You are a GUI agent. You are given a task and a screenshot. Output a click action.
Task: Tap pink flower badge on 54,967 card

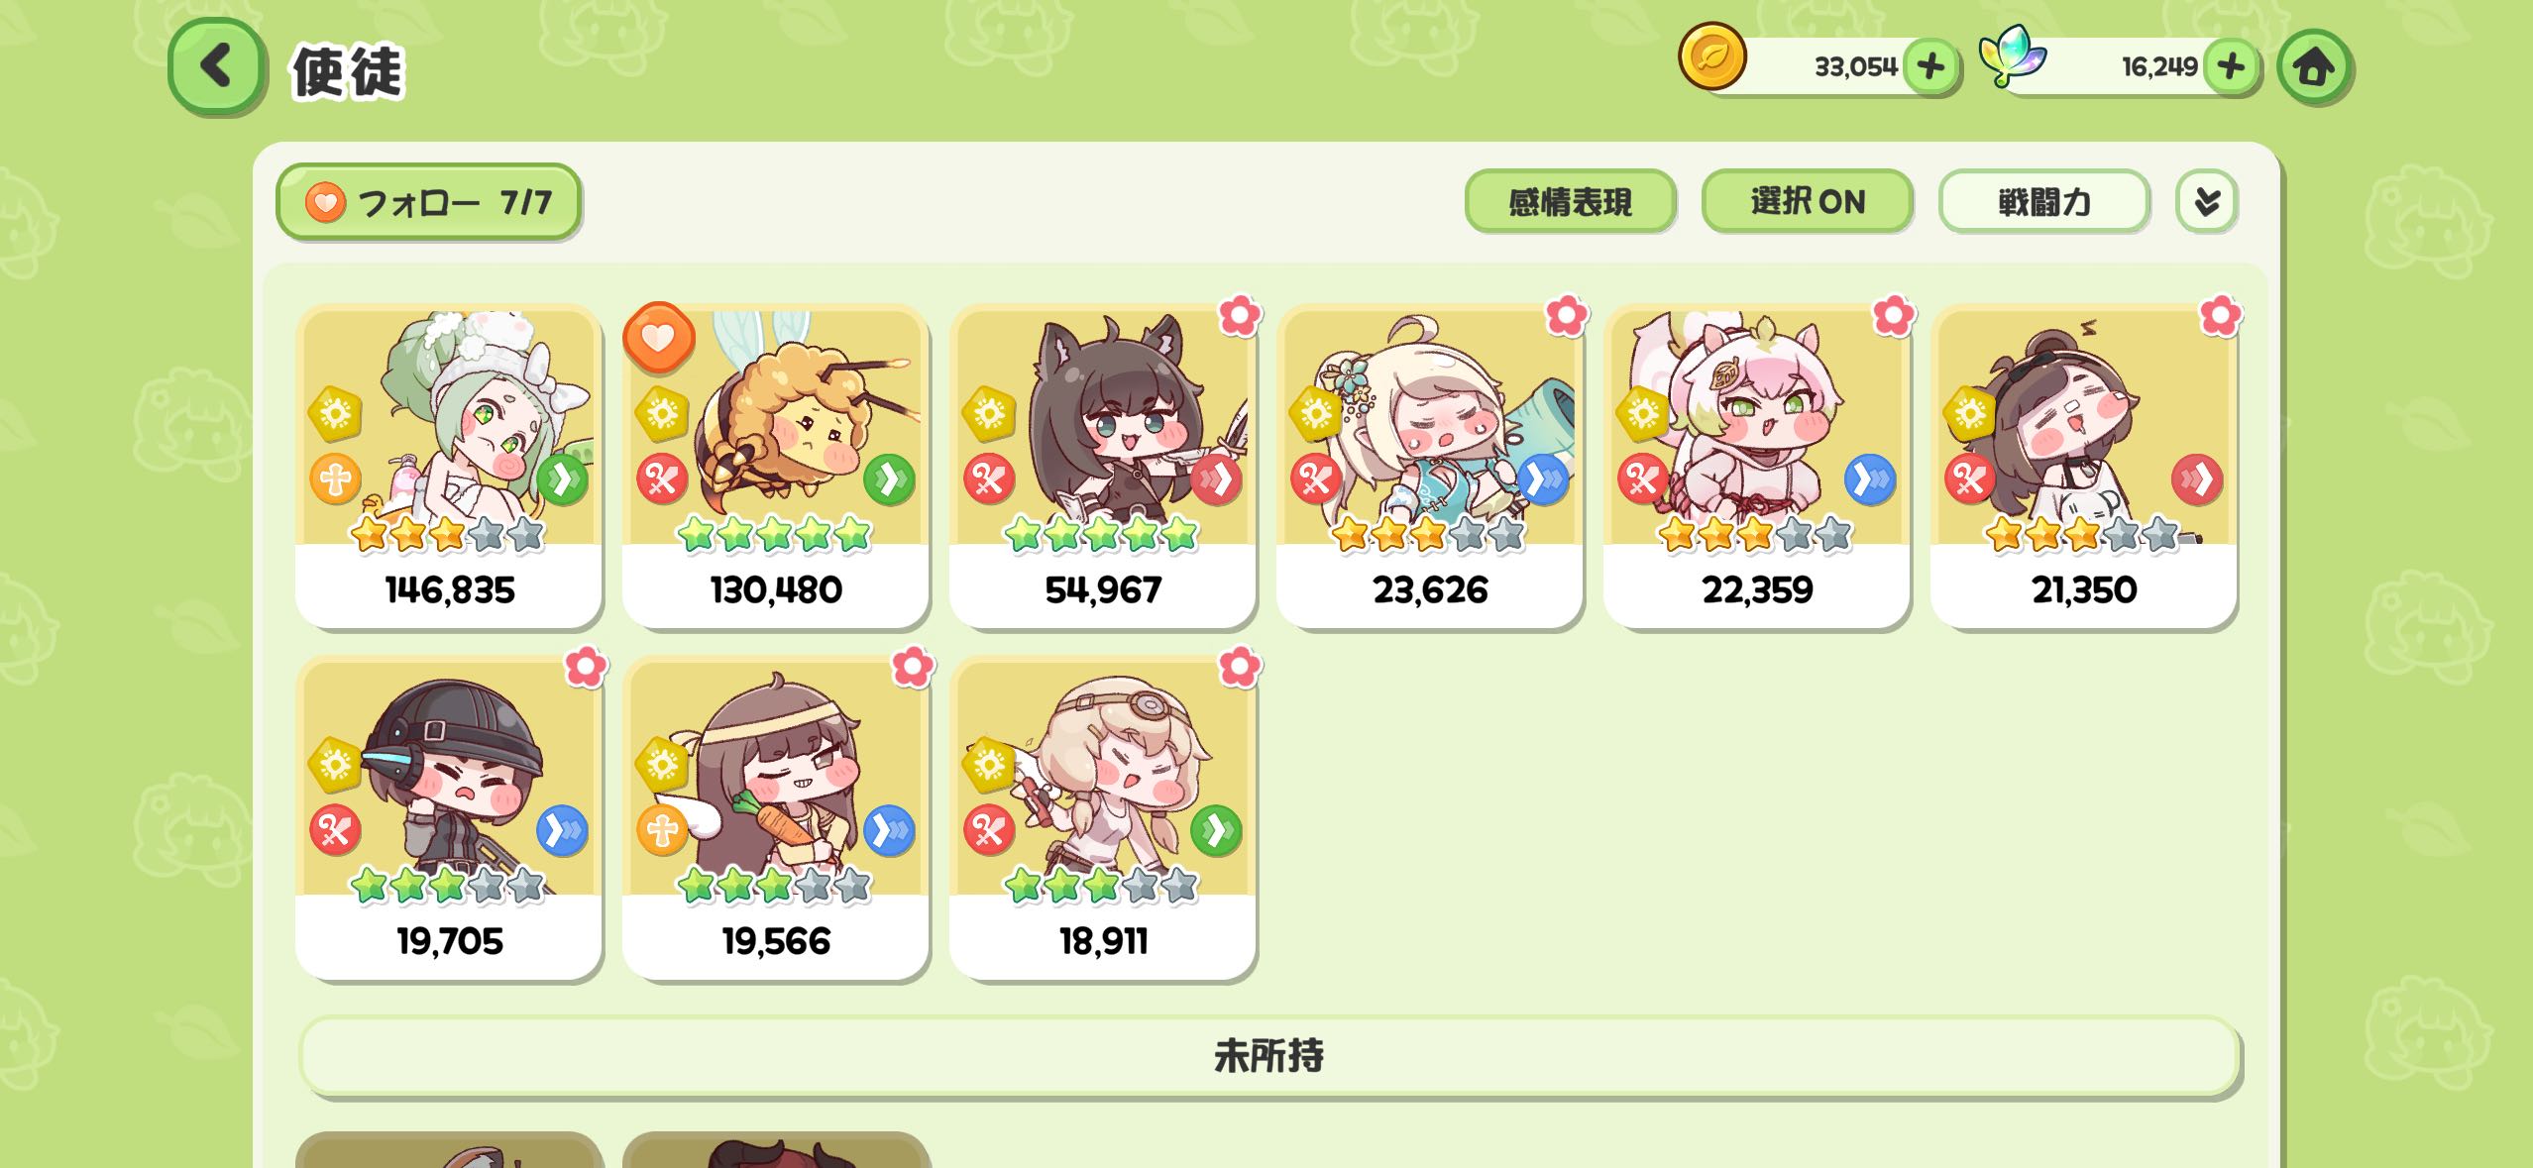click(x=1239, y=316)
